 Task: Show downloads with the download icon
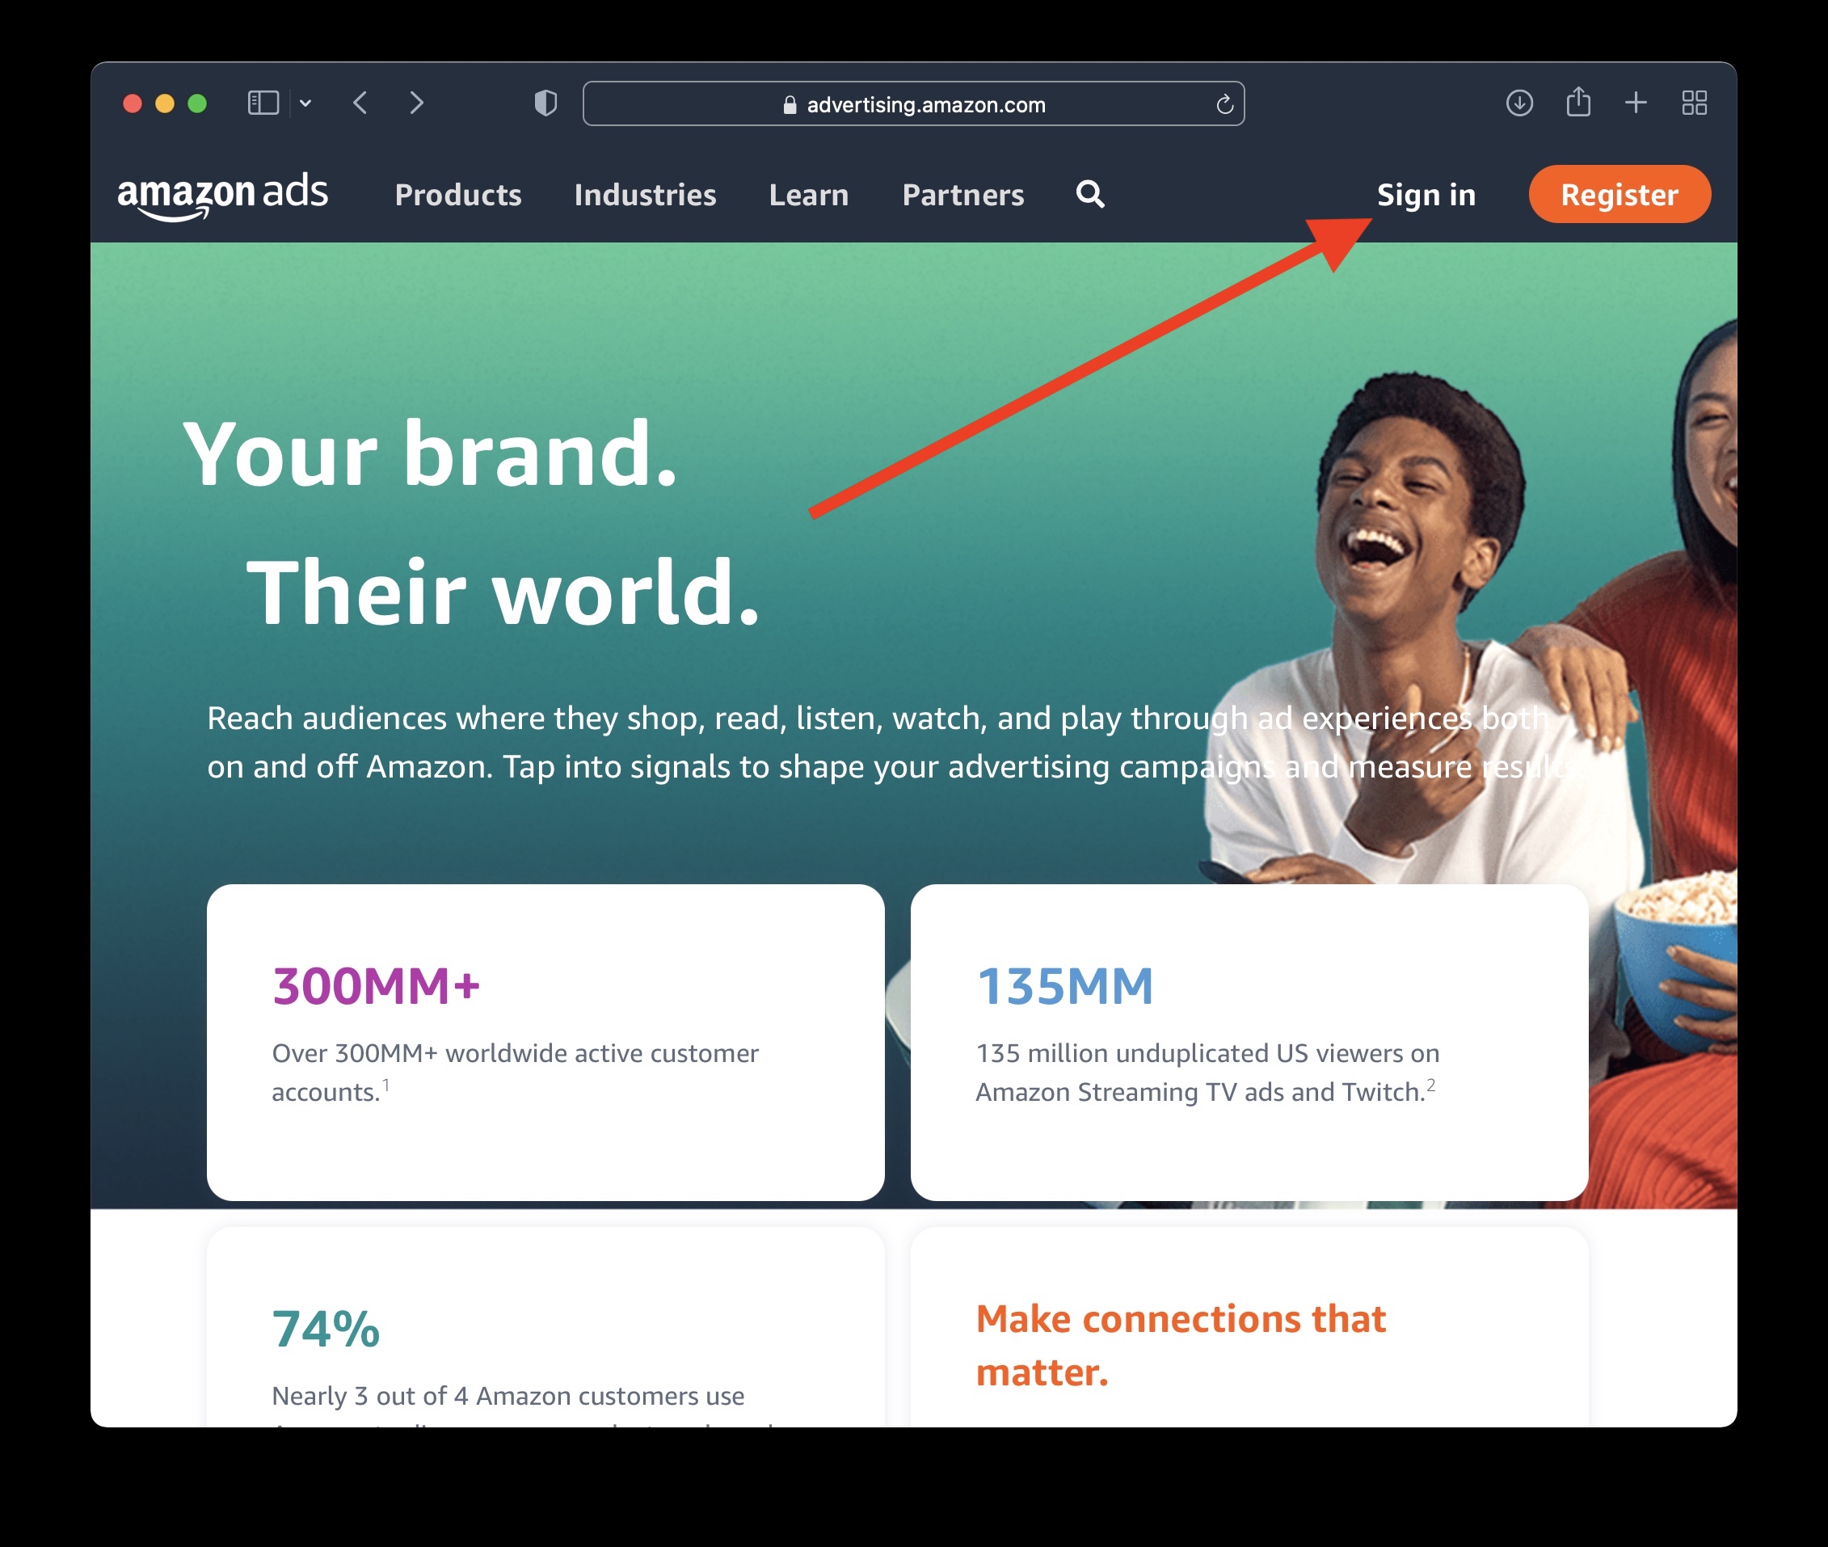pos(1519,103)
